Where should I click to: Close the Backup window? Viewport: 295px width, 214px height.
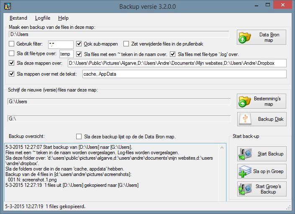click(x=283, y=5)
